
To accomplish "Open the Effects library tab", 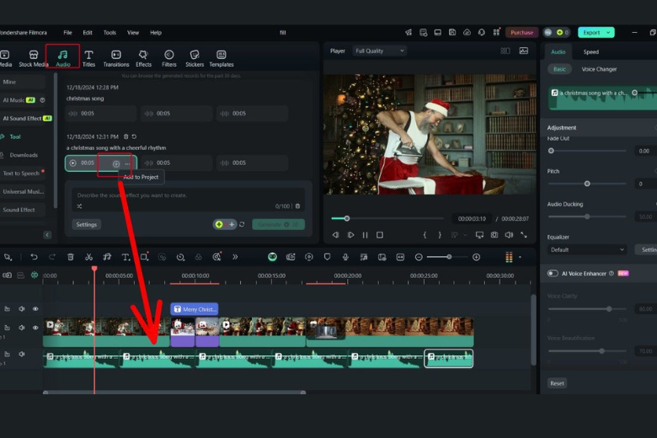I will 143,58.
